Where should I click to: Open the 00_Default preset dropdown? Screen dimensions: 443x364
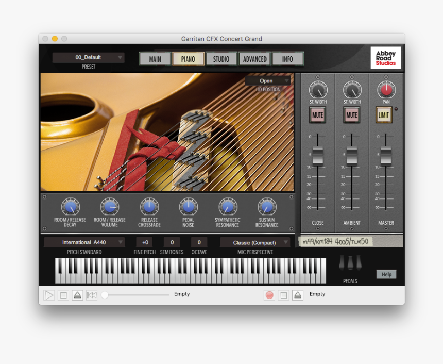click(x=88, y=57)
